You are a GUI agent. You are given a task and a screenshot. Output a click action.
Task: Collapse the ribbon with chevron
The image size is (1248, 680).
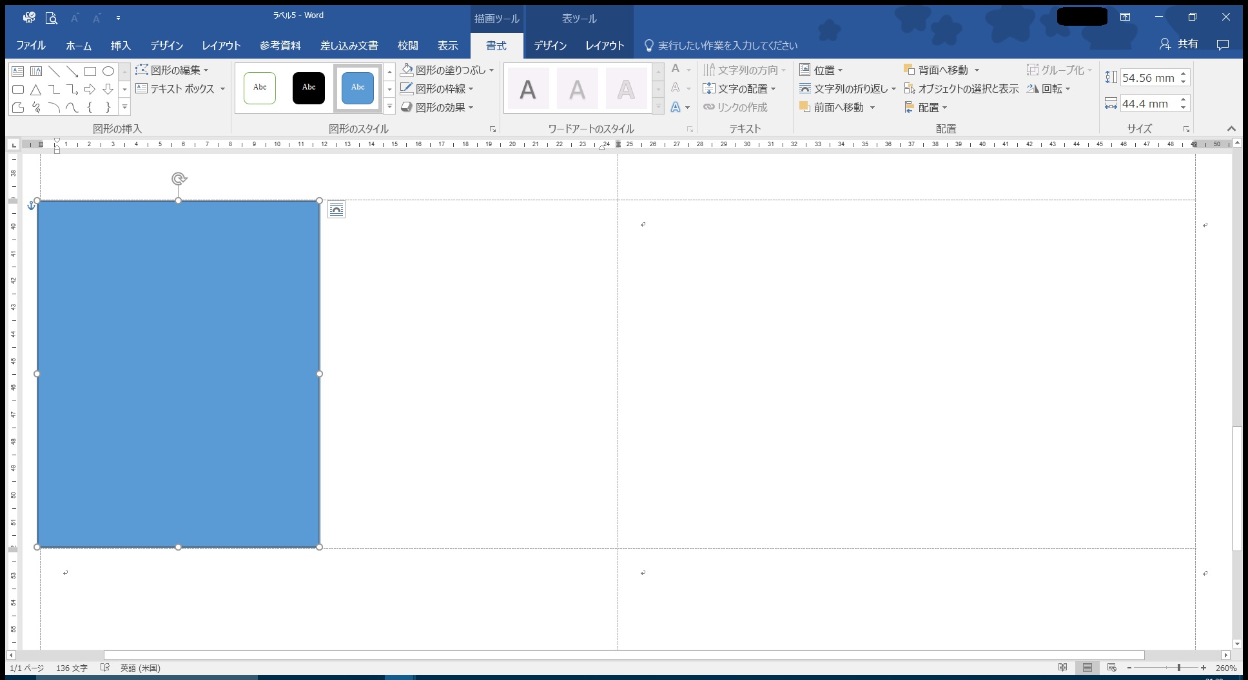tap(1231, 129)
